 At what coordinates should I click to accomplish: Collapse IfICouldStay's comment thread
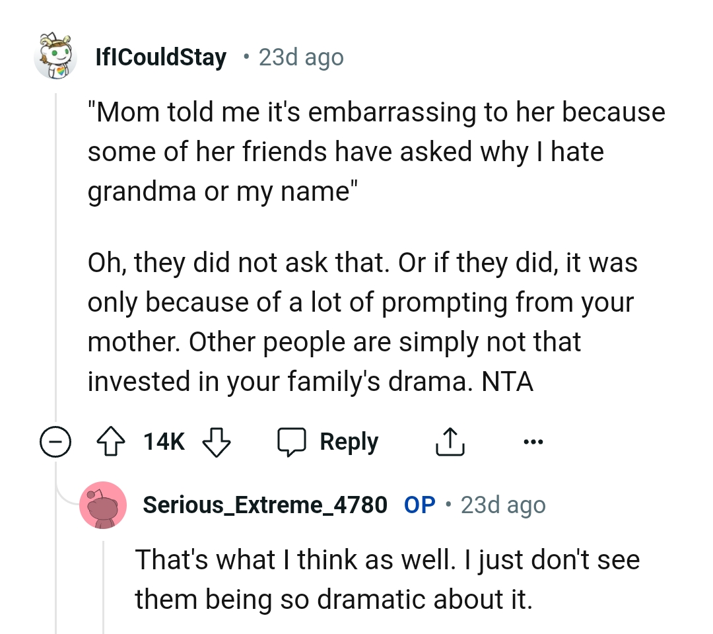pos(56,441)
